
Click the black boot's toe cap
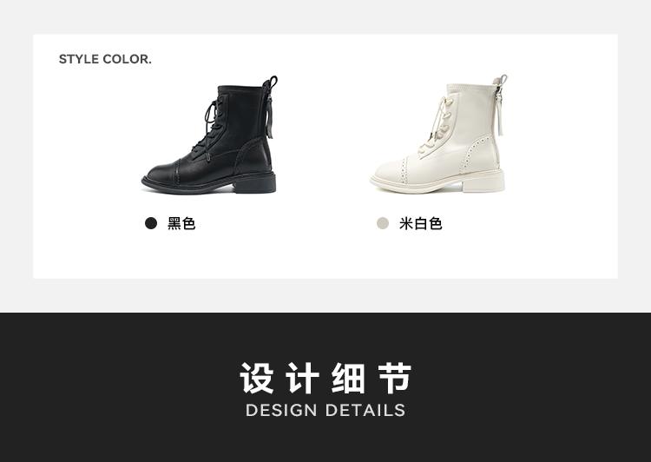161,174
